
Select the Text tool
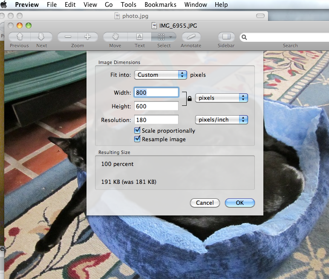click(x=139, y=37)
